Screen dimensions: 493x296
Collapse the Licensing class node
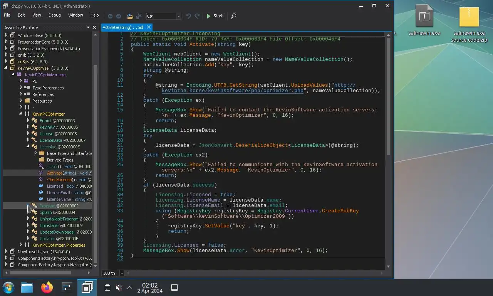click(x=28, y=146)
